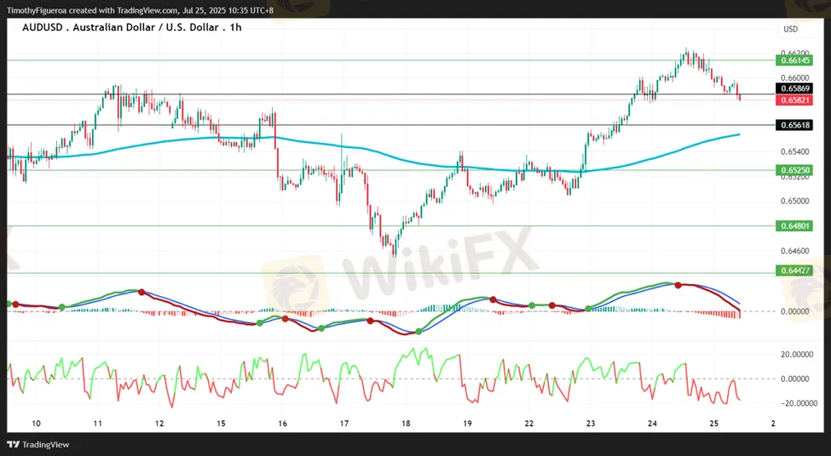The image size is (831, 456).
Task: Click the black 0.65869 price label
Action: [x=793, y=88]
